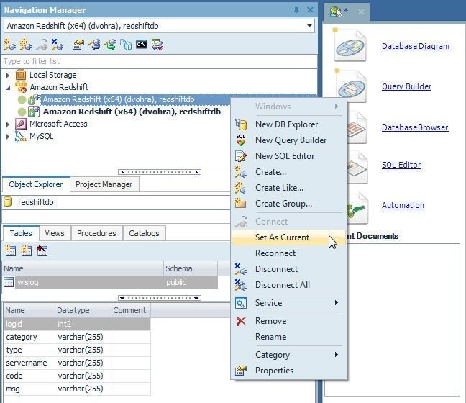466x403 pixels.
Task: Click the copy documents toolbar icon
Action: pyautogui.click(x=126, y=45)
